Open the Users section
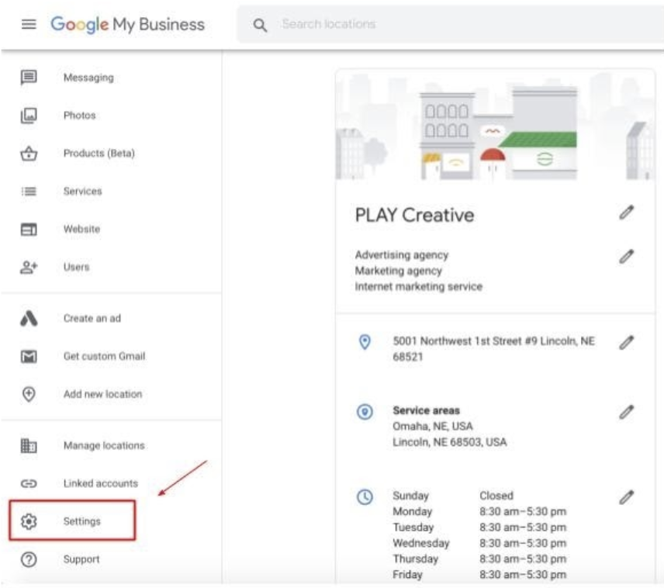The height and width of the screenshot is (588, 664). pos(76,268)
